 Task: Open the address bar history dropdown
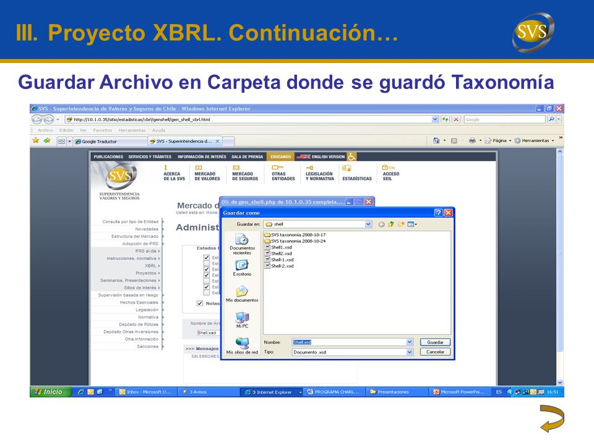[435, 119]
